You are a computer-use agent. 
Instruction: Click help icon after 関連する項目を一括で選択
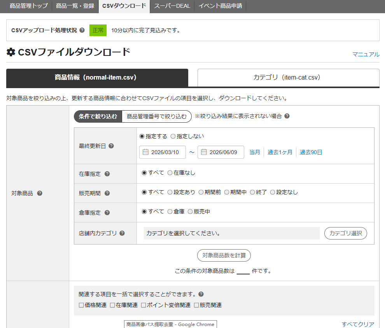pos(201,294)
